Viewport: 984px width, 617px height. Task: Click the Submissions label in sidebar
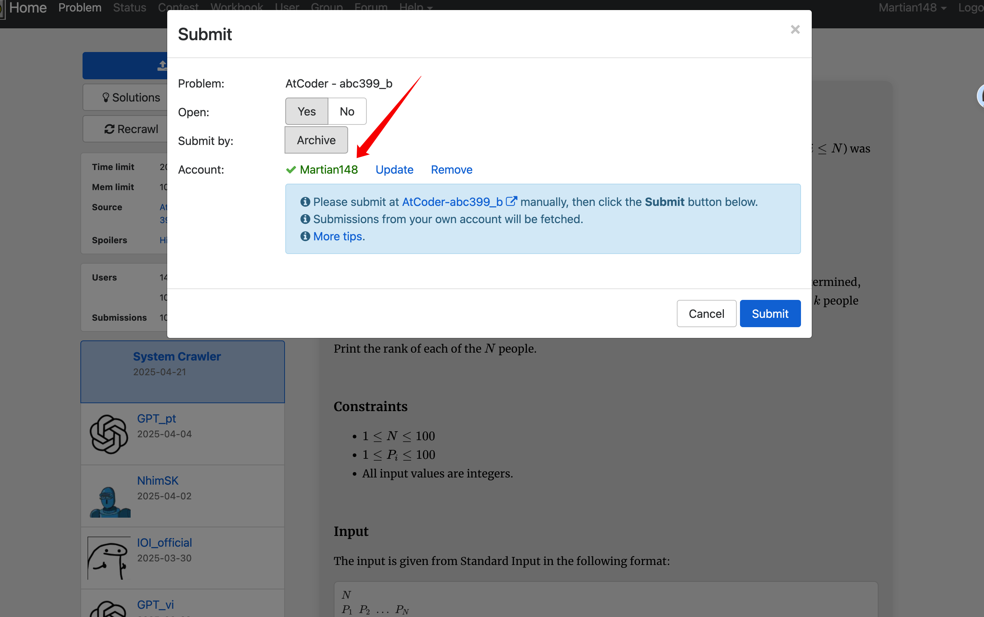119,317
